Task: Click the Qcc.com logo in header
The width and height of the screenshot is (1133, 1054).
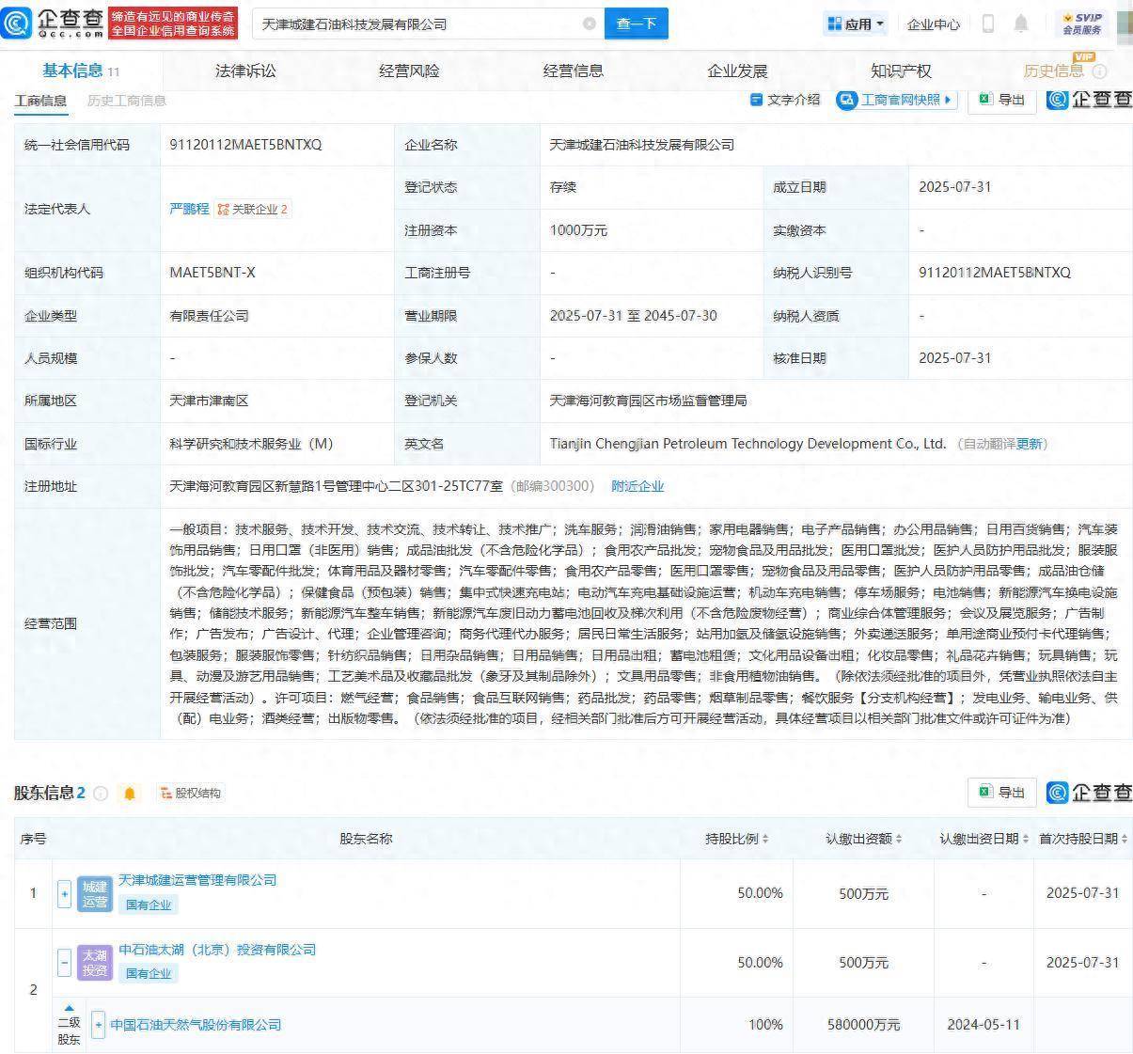Action: pos(53,23)
